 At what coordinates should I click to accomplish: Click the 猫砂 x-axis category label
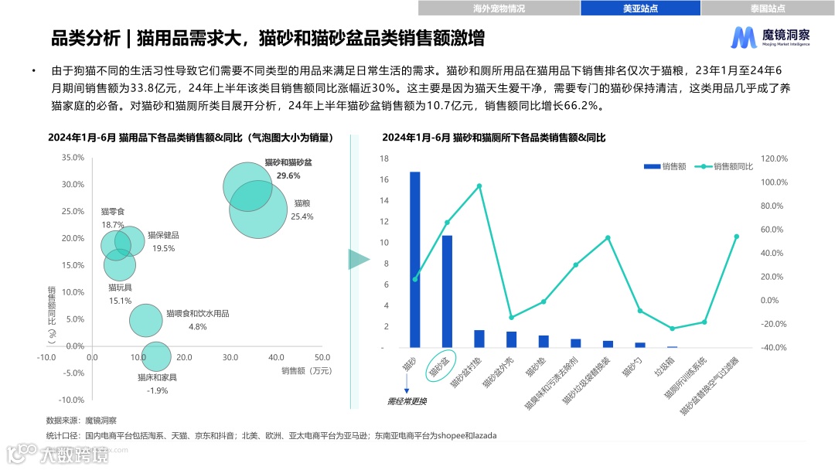[x=409, y=364]
